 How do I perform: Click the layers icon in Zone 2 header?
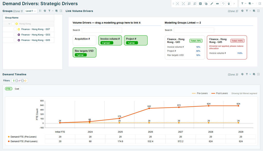[x=254, y=11]
